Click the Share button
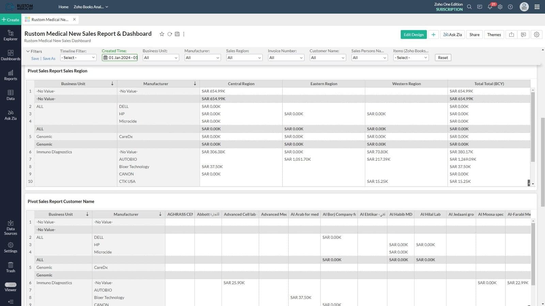This screenshot has height=306, width=545. click(474, 34)
